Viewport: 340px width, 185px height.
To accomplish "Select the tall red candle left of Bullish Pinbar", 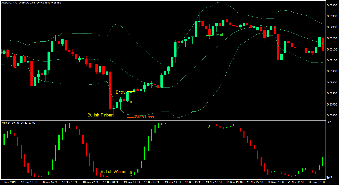I will coord(110,90).
